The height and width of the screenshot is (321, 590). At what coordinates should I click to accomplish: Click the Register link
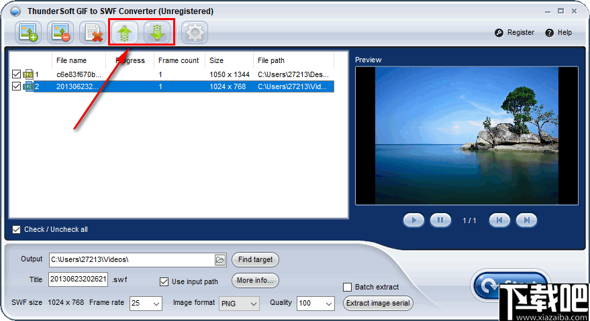coord(521,33)
